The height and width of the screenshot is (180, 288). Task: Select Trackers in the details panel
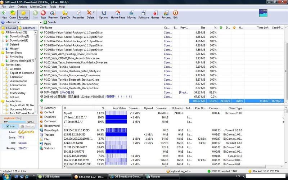50,135
